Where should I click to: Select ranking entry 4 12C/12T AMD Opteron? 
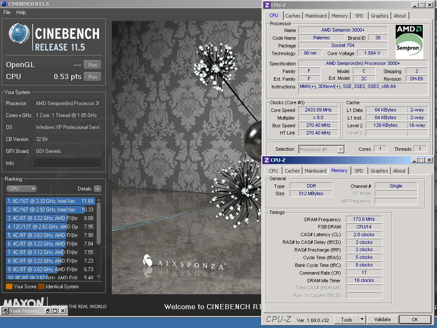(50, 226)
